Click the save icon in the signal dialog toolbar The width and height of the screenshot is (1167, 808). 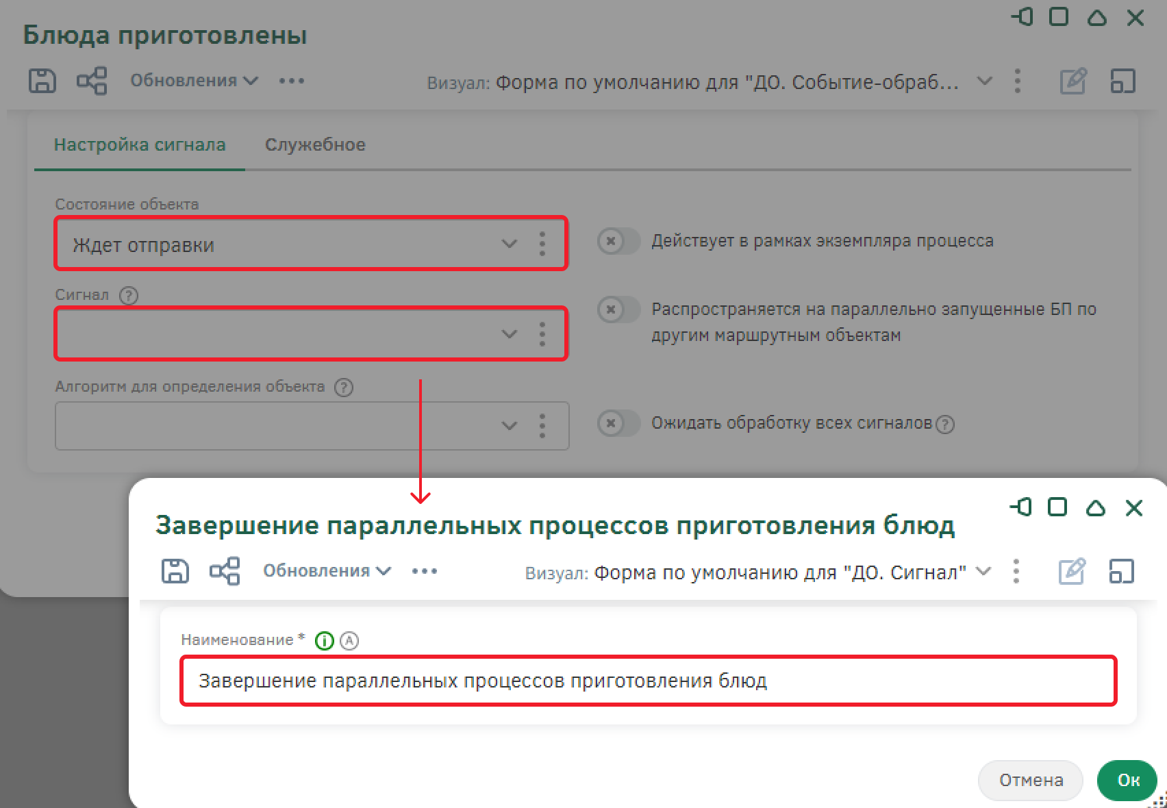click(175, 570)
